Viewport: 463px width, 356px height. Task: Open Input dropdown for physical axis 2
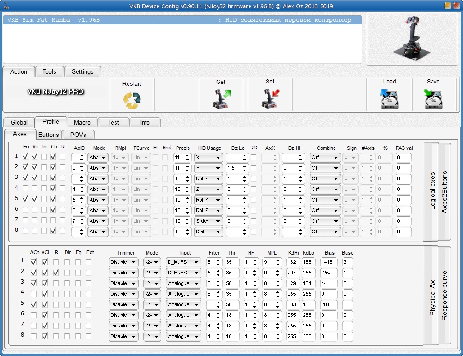point(183,273)
